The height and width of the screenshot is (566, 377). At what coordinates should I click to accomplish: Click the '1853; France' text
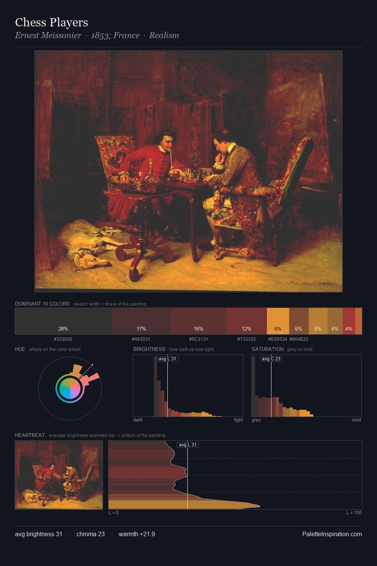(115, 35)
